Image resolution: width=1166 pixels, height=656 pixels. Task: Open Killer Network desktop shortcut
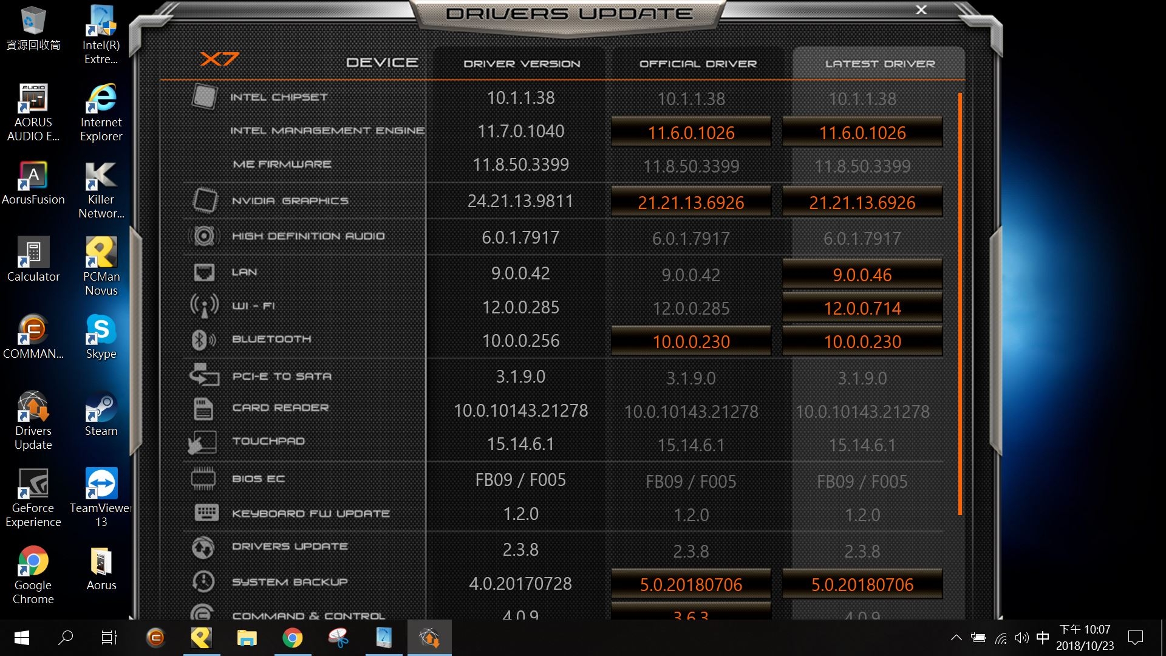101,190
